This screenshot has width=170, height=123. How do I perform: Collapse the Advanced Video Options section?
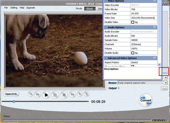(155, 58)
